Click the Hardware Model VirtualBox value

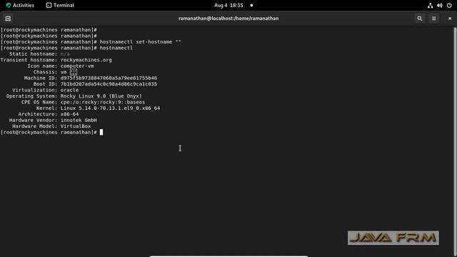[x=76, y=126]
